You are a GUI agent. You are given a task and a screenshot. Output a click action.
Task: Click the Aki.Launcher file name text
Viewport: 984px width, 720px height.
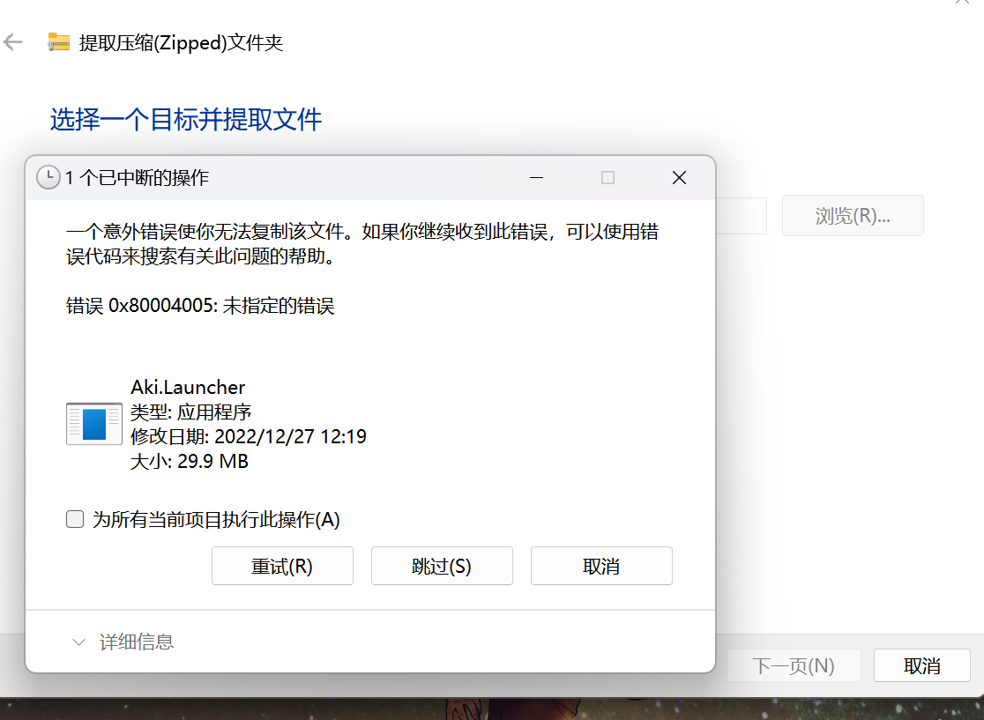188,387
